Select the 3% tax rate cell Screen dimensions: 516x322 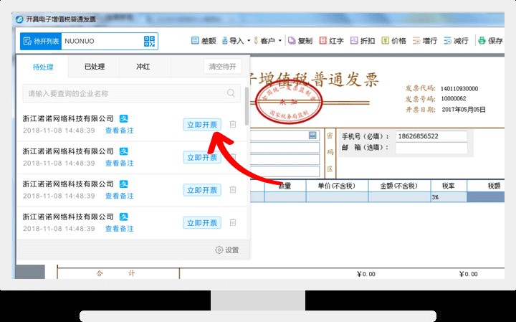click(x=448, y=197)
